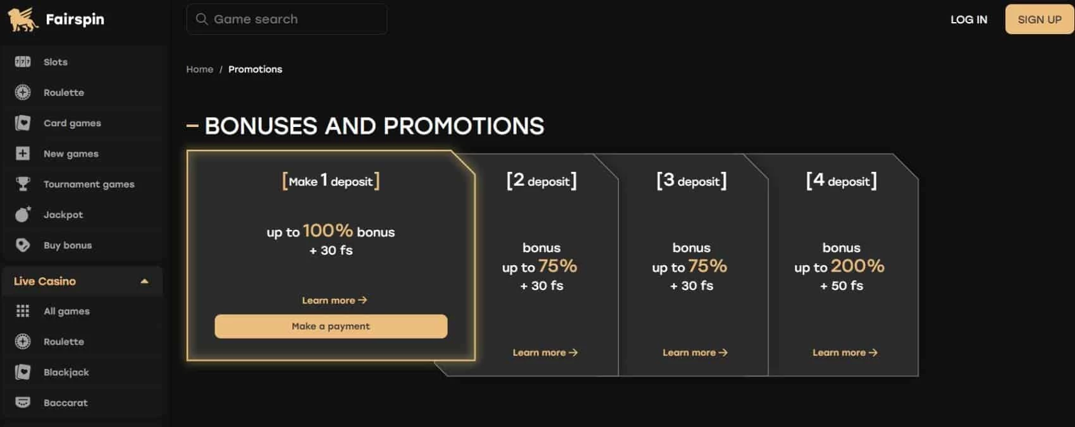Open Live Casino Roulette menu item
This screenshot has width=1075, height=427.
(x=63, y=342)
